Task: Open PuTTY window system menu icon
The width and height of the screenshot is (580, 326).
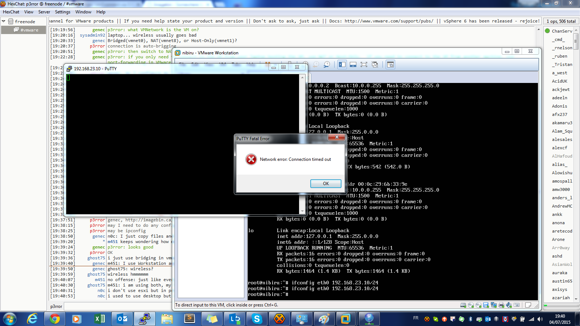Action: (x=69, y=68)
